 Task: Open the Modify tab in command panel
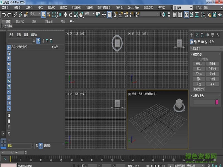[197, 35]
